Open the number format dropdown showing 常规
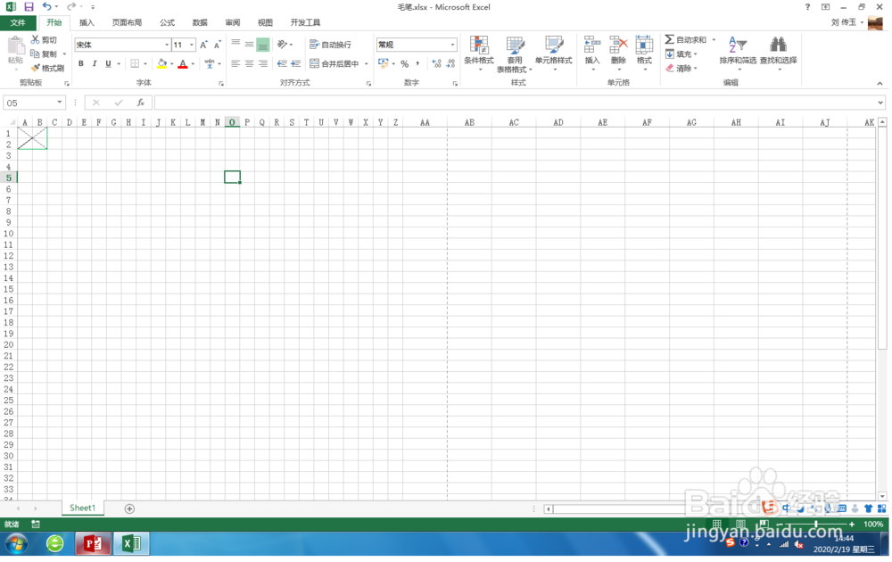This screenshot has height=562, width=892. click(x=417, y=43)
